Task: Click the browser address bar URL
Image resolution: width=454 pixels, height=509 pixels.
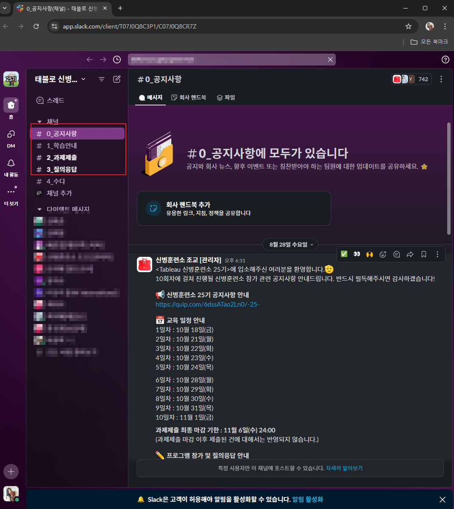Action: click(130, 26)
